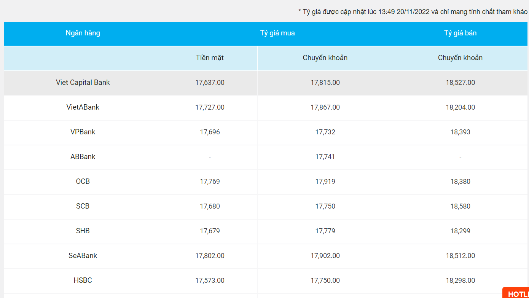This screenshot has width=529, height=298.
Task: Click Viet Capital Bank cash rate 17,637.00
Action: coord(210,83)
